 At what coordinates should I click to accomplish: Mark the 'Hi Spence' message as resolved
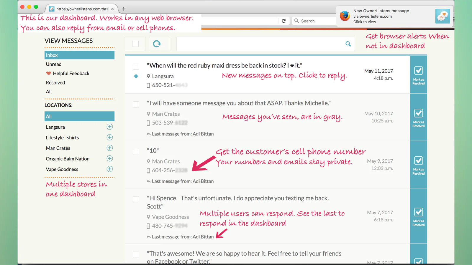coord(418,216)
